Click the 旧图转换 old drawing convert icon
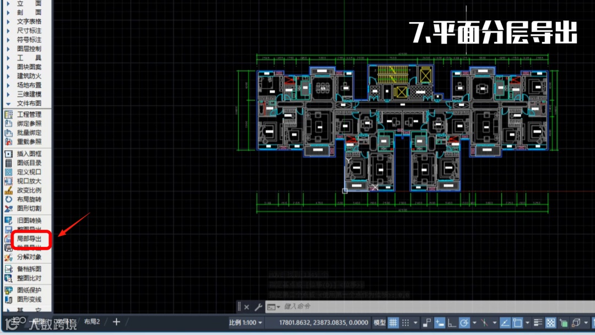This screenshot has width=595, height=335. point(8,220)
